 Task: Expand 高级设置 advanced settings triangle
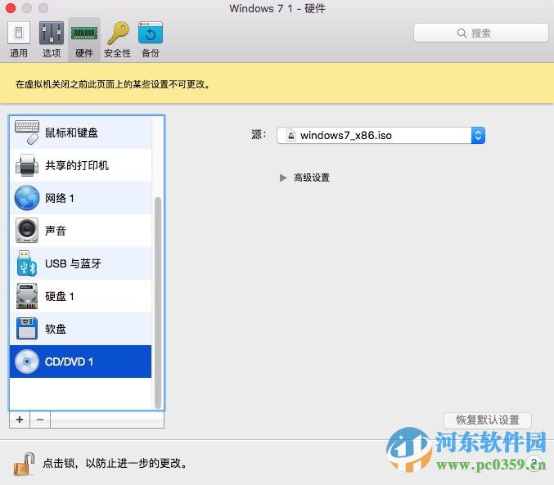point(283,177)
